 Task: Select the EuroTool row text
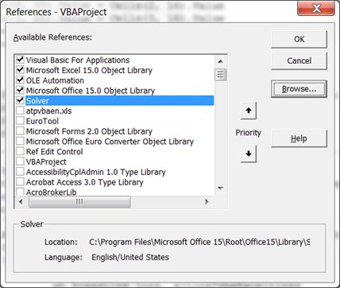[42, 121]
